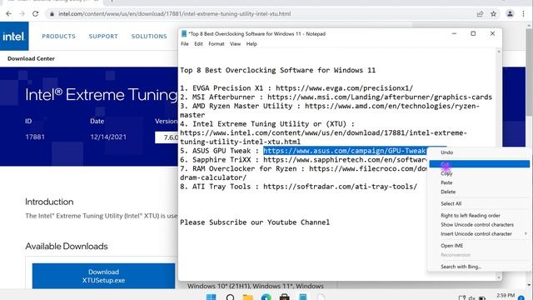
Task: Click 'Please Subscribe our Youtube Channel' text
Action: coord(255,222)
